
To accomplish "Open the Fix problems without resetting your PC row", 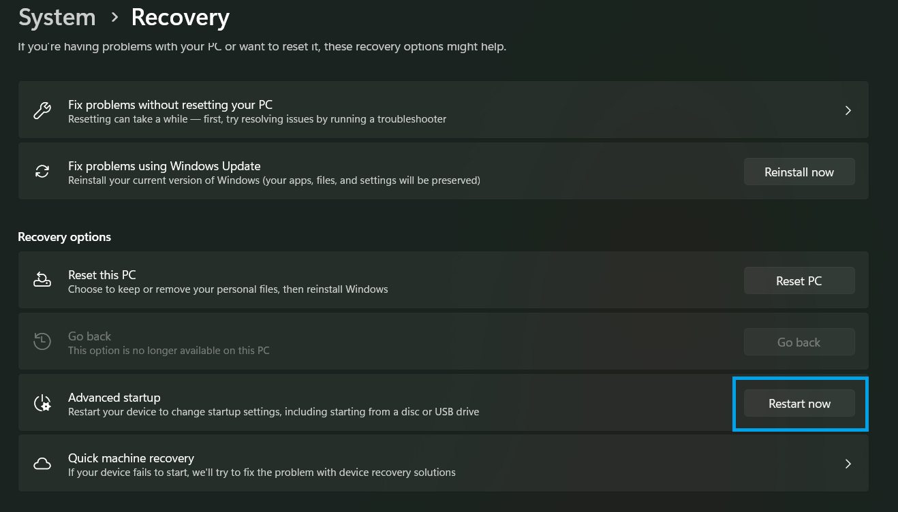I will 443,111.
